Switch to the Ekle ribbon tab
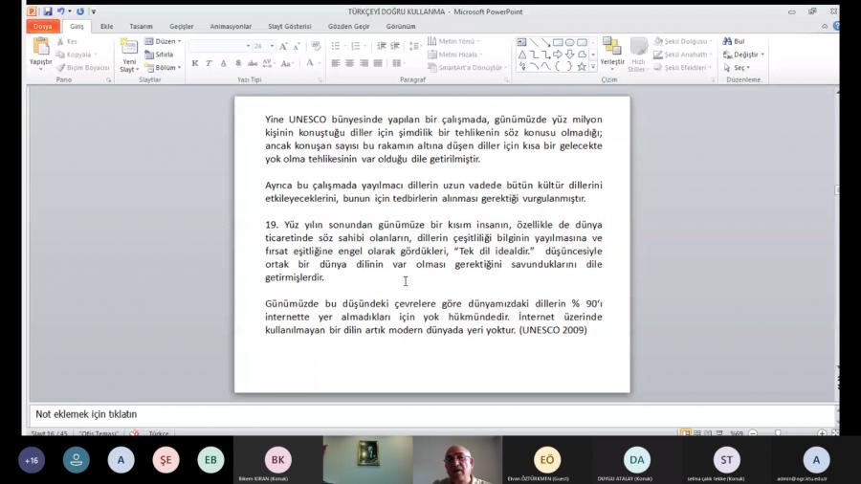The image size is (861, 484). [106, 27]
